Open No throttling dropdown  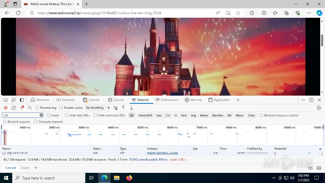[x=98, y=108]
